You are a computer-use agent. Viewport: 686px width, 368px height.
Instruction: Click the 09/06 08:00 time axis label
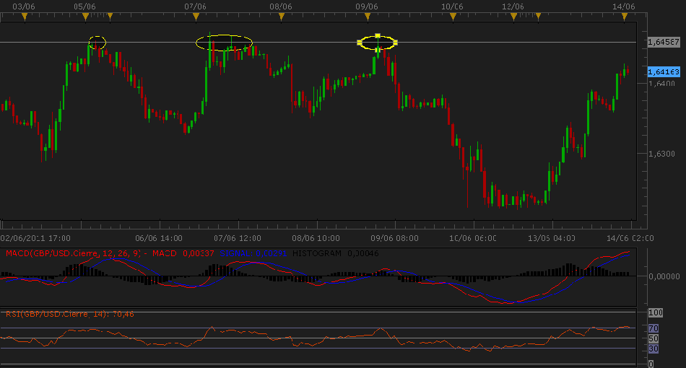pyautogui.click(x=394, y=237)
